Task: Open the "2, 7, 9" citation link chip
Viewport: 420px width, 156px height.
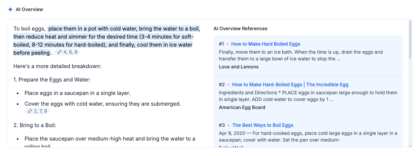Action: click(x=37, y=111)
